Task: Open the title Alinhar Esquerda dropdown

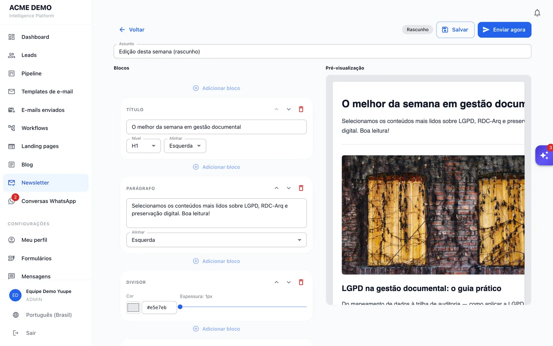Action: pyautogui.click(x=185, y=146)
